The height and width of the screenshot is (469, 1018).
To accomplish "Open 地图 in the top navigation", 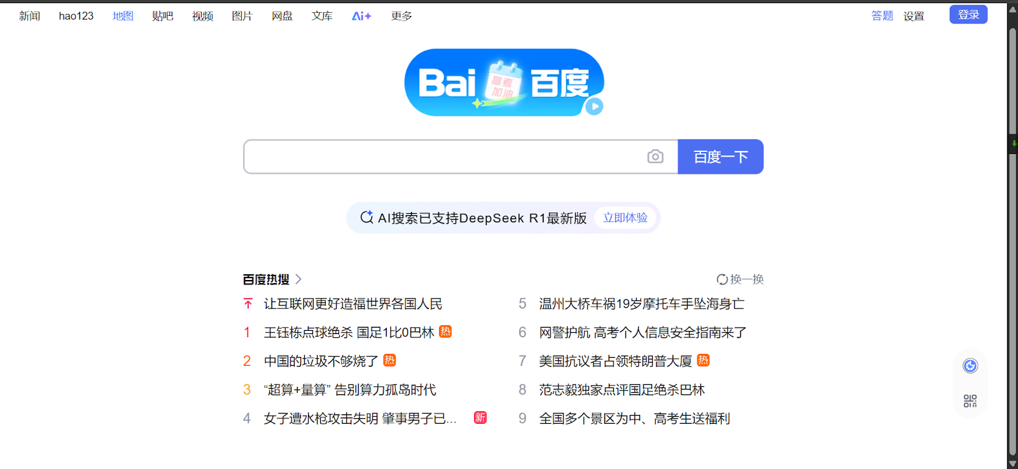I will (123, 16).
